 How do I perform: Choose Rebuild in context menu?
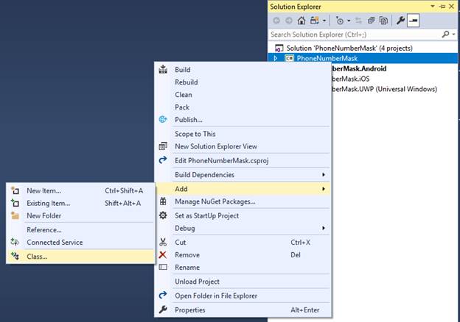(x=187, y=82)
